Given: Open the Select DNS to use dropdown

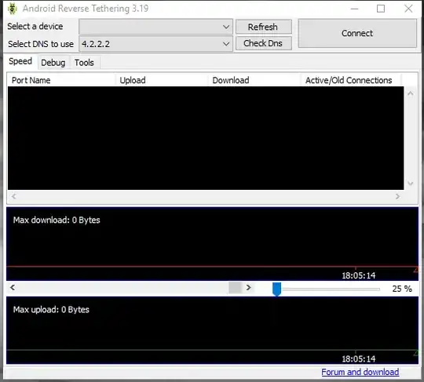Looking at the screenshot, I should tap(155, 44).
